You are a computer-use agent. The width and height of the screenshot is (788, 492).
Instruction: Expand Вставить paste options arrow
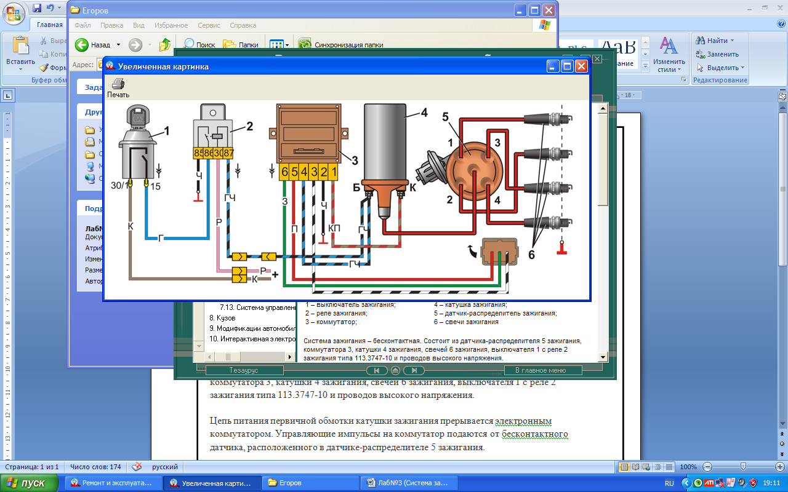point(21,69)
